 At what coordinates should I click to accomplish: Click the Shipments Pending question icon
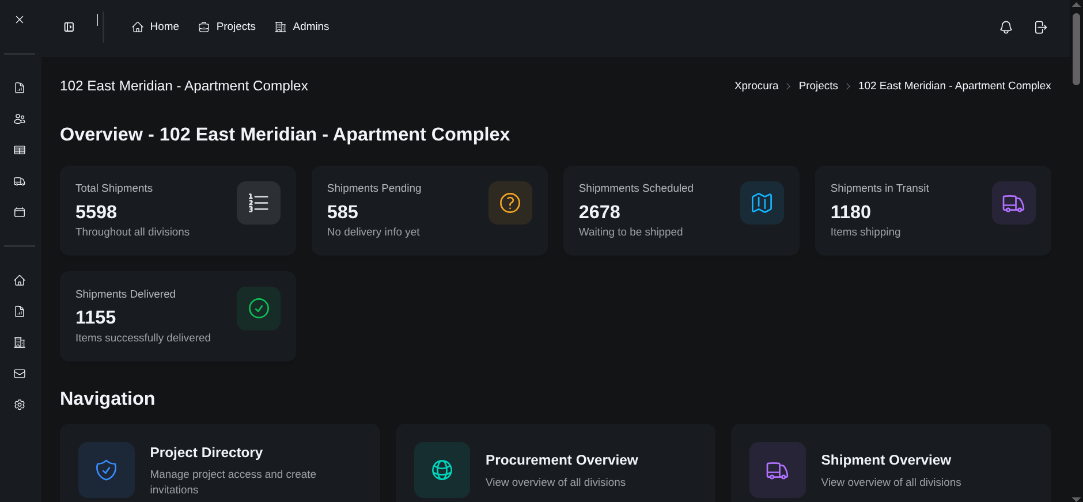510,203
